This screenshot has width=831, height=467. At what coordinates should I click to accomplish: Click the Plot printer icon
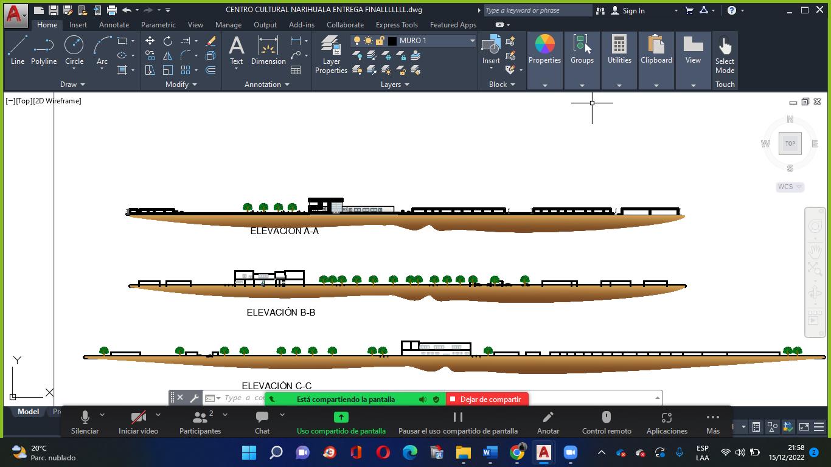111,10
